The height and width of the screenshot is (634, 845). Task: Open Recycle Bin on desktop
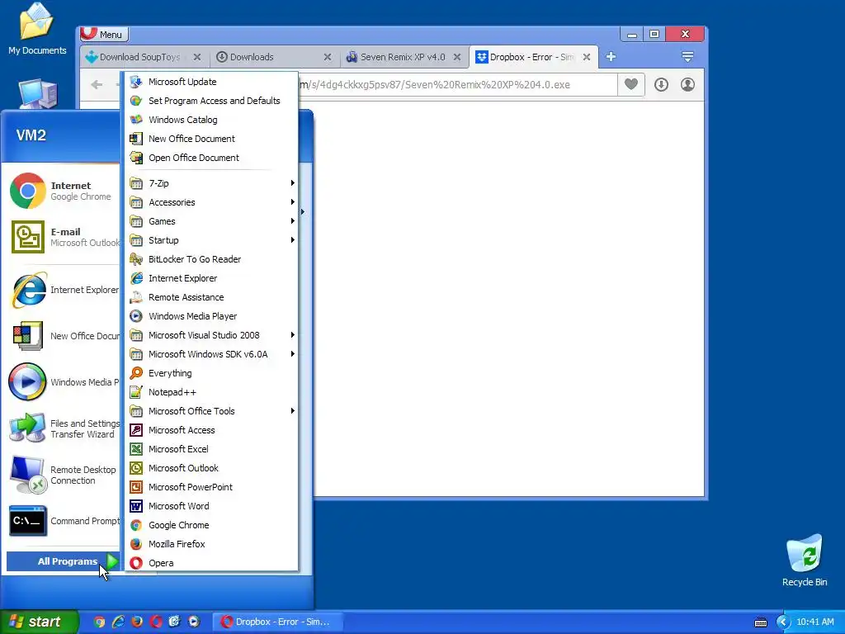click(x=805, y=561)
